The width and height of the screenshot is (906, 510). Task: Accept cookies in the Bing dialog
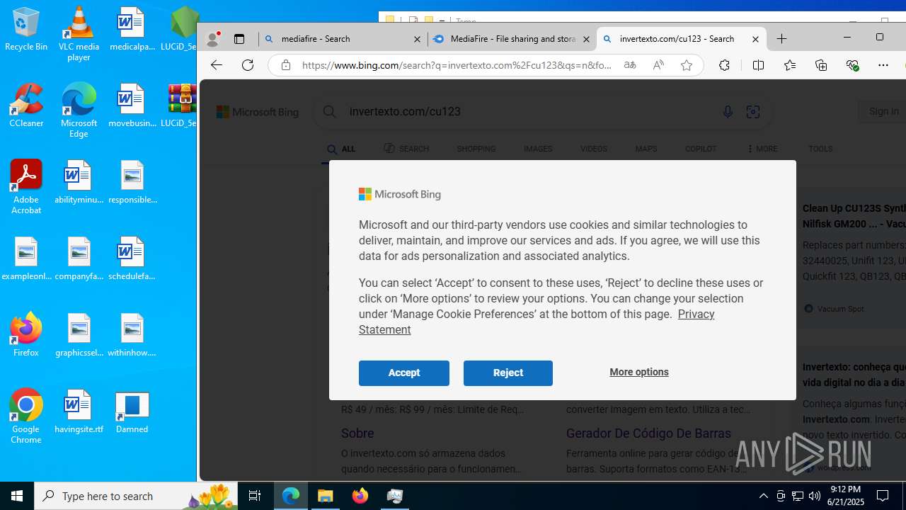pos(404,373)
